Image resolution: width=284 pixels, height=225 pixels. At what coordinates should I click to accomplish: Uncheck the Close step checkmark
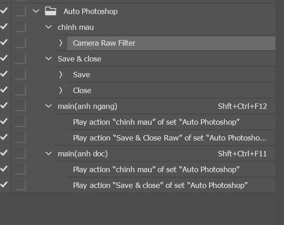click(4, 90)
